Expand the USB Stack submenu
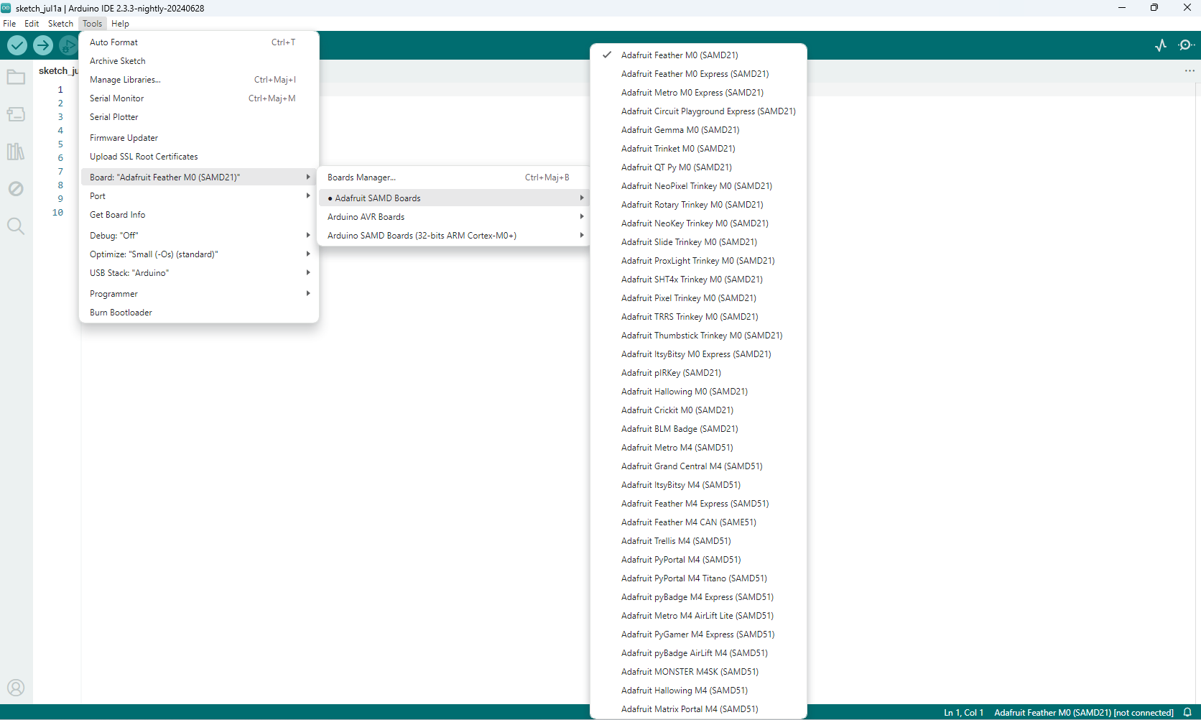The image size is (1201, 720). click(199, 273)
